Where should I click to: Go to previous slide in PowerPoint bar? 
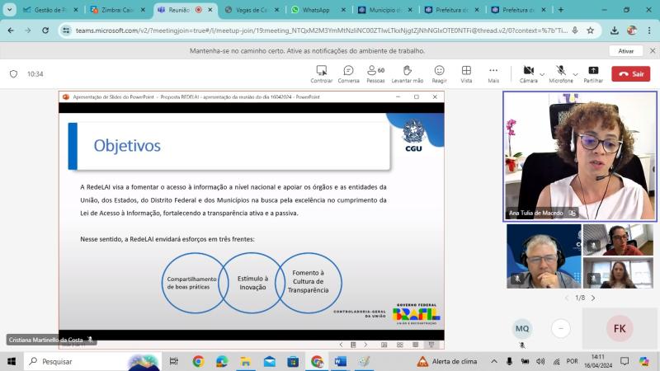pos(341,345)
